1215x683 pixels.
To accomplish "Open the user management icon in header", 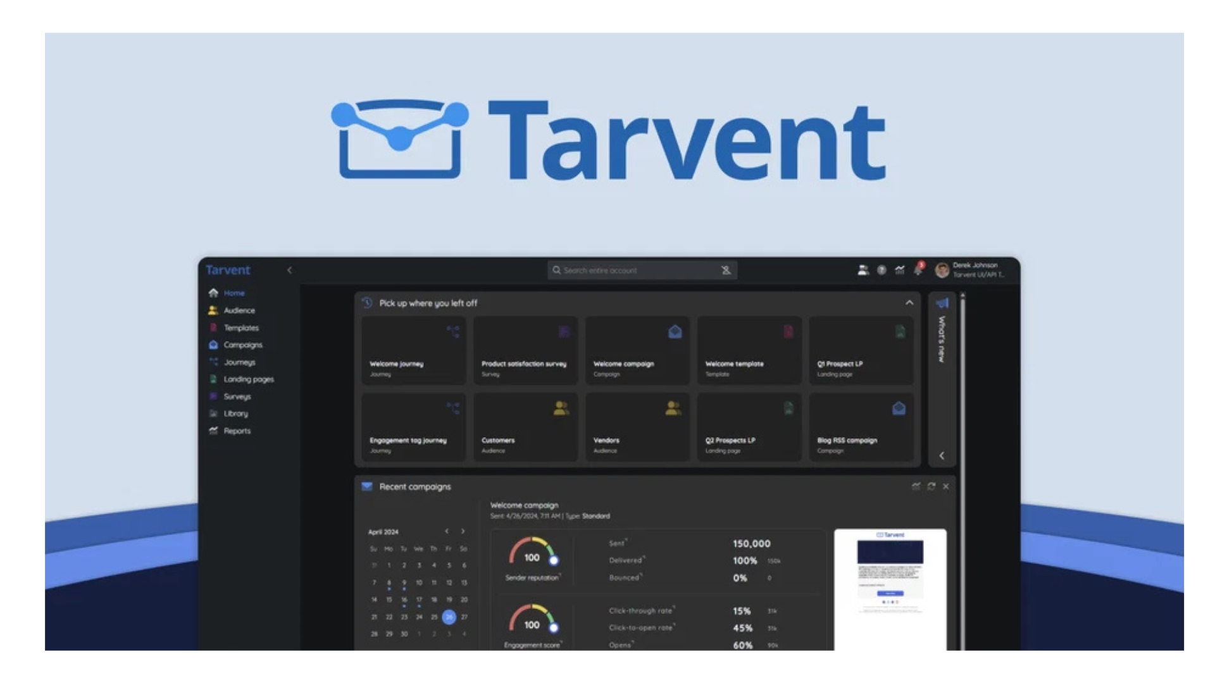I will 863,270.
